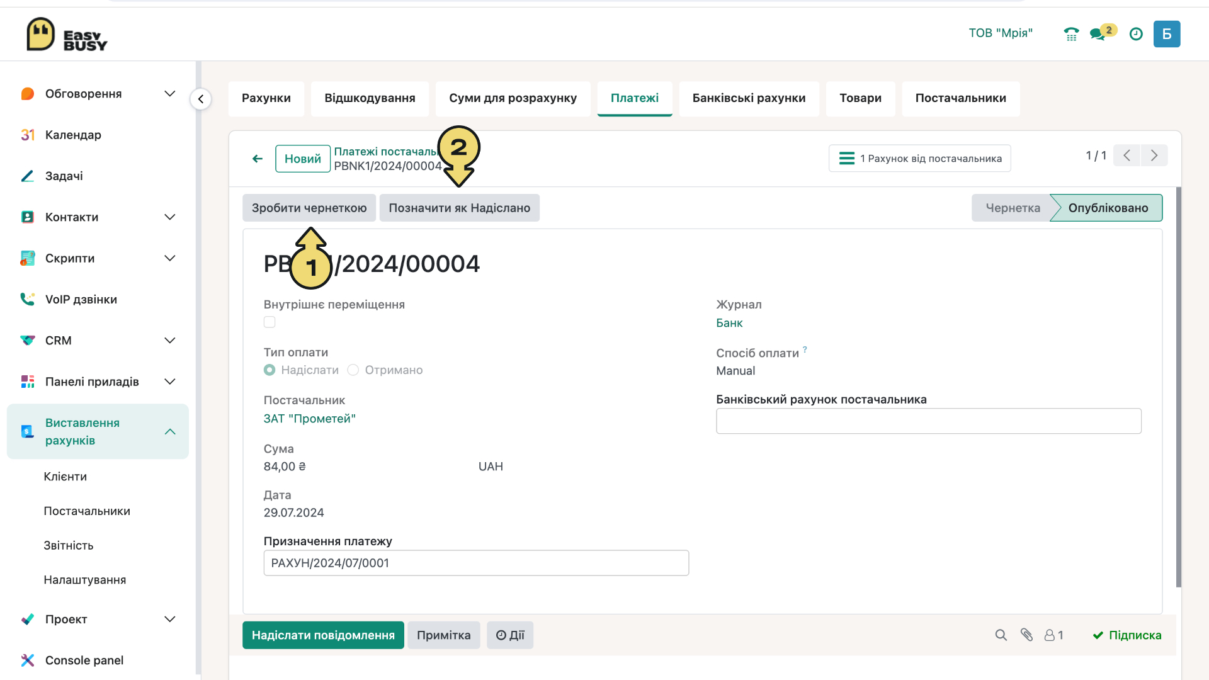Click the CRM sidebar icon
This screenshot has height=680, width=1209.
28,341
